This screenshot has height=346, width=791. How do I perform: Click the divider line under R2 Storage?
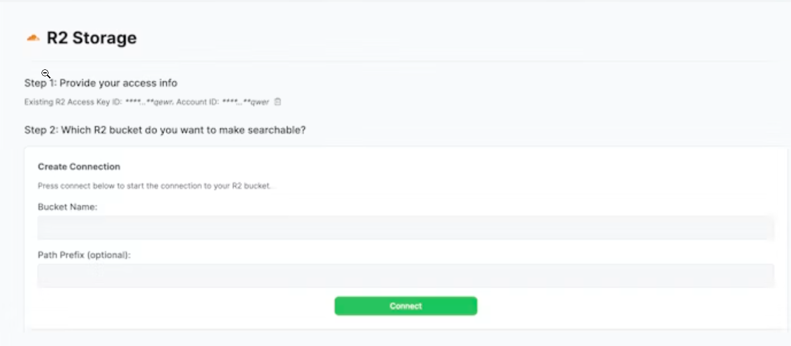pos(399,60)
